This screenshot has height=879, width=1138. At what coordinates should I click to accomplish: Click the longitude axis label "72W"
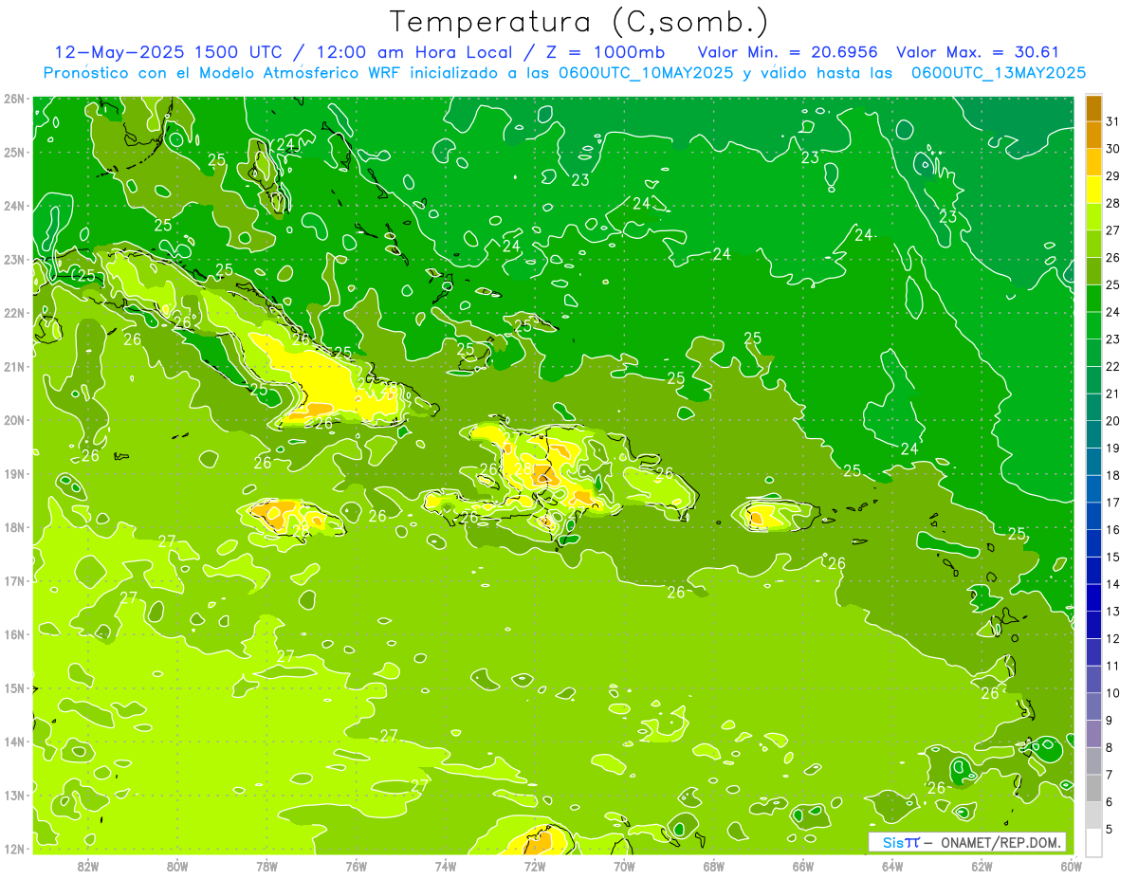tap(535, 866)
